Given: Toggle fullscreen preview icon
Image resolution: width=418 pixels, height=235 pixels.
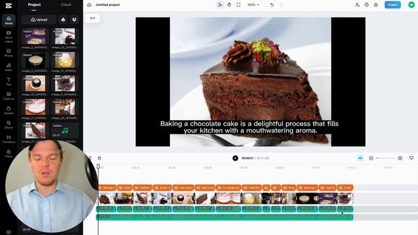Looking at the screenshot, I should [x=238, y=5].
